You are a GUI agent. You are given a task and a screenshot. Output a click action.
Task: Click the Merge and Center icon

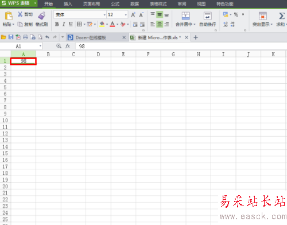(185, 16)
